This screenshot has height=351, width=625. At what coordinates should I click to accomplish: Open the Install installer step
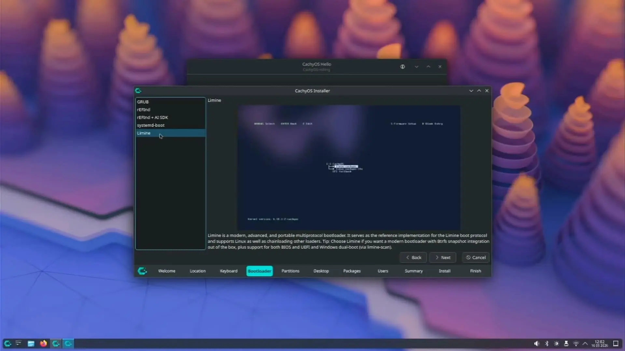tap(445, 271)
